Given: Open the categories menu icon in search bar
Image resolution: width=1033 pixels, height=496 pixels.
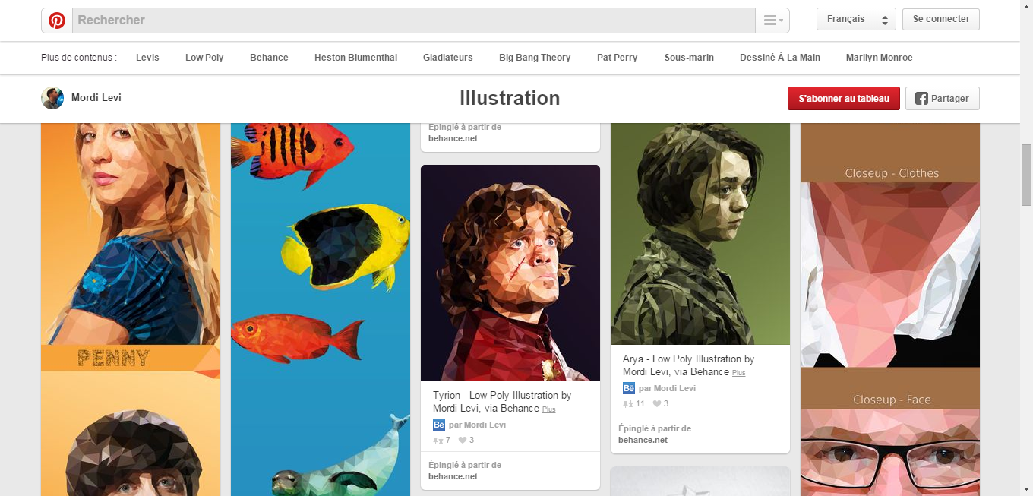Looking at the screenshot, I should pos(772,21).
